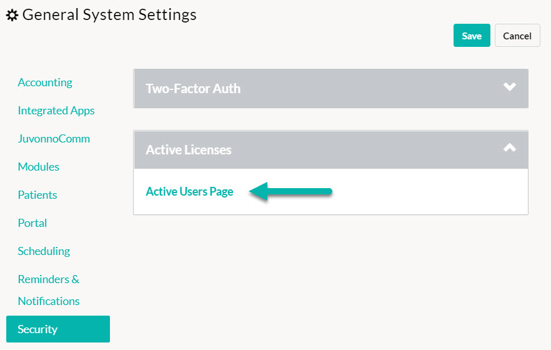Screen dimensions: 551x350
Task: Click the Active Licenses panel title
Action: (x=189, y=150)
